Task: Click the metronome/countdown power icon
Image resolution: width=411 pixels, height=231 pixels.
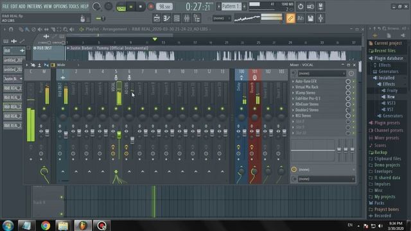Action: pos(301,6)
